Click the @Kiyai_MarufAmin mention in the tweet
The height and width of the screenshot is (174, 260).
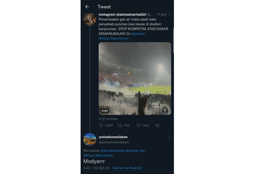[x=113, y=38]
